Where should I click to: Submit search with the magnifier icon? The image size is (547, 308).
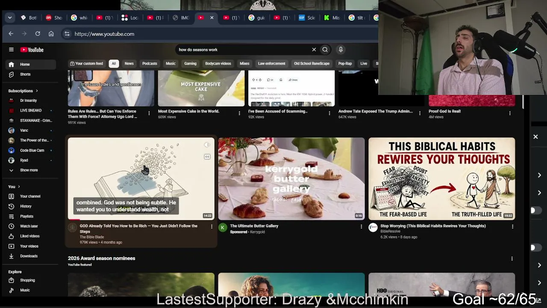(x=325, y=50)
